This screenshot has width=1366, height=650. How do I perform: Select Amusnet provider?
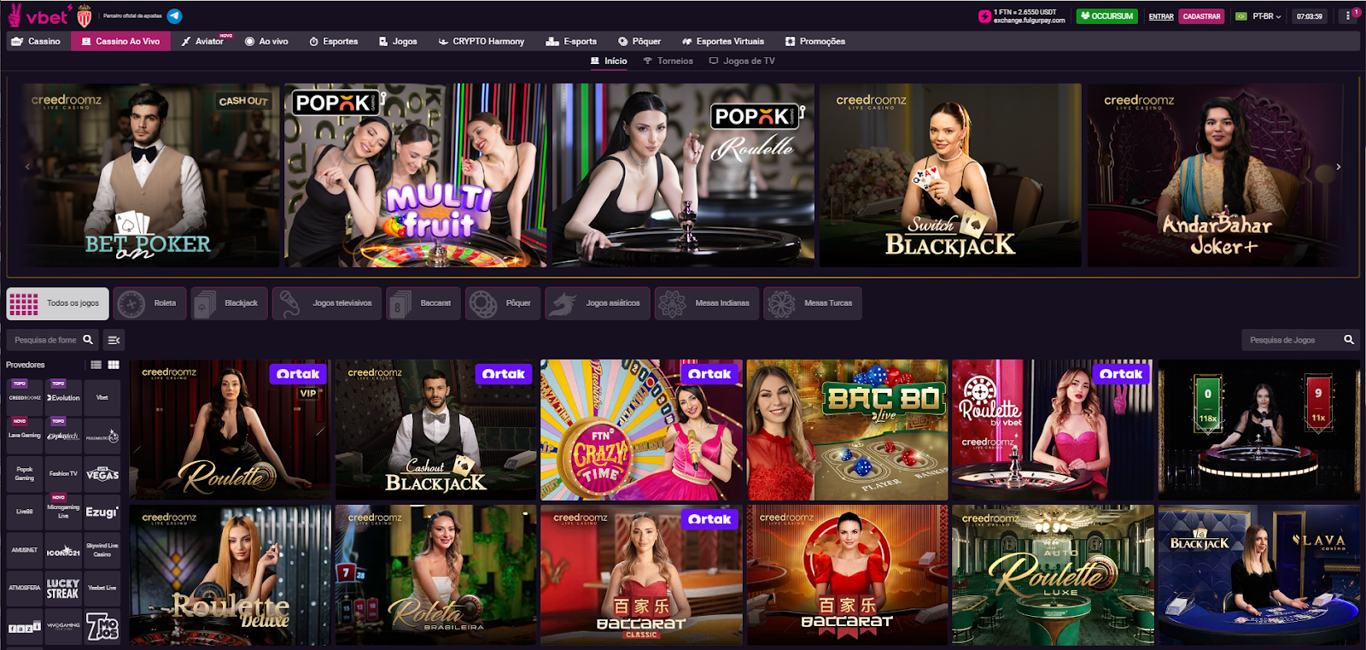[25, 550]
